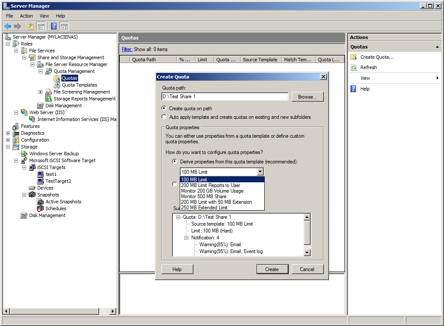The image size is (444, 326).
Task: Click the Windows Server Backup icon
Action: pyautogui.click(x=24, y=154)
